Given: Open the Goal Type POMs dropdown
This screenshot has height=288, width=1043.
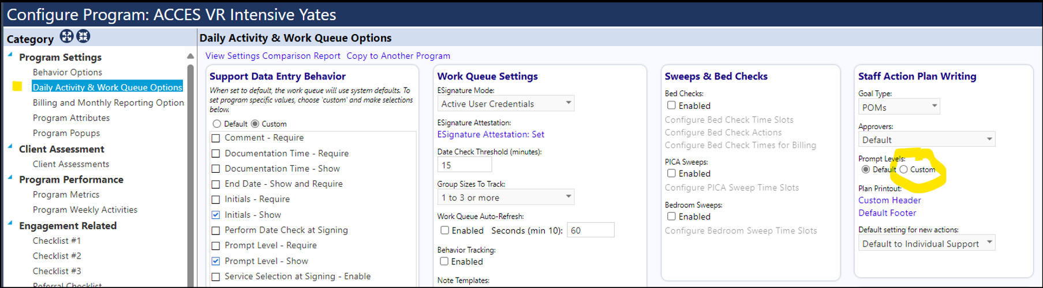Looking at the screenshot, I should [x=899, y=107].
